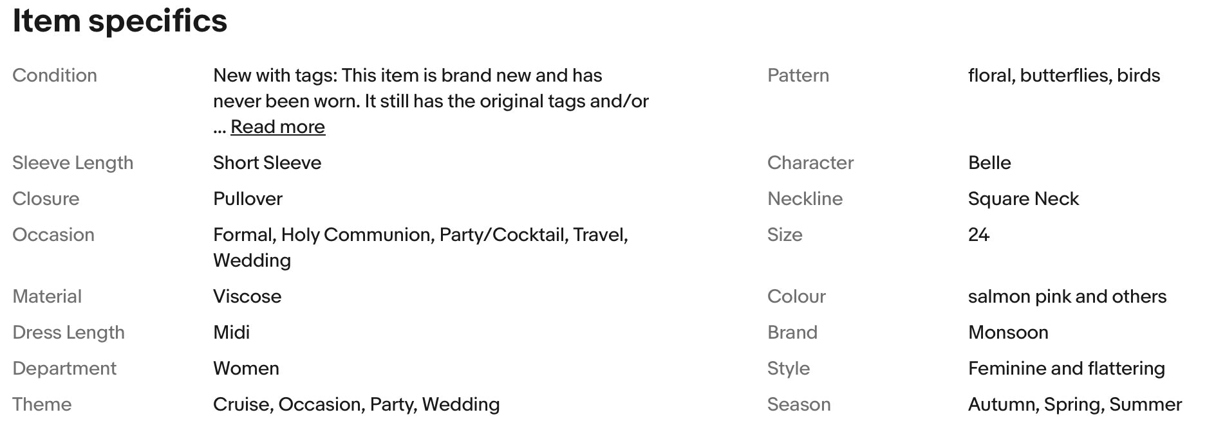Click the floral, butterflies, birds pattern value

tap(1064, 76)
